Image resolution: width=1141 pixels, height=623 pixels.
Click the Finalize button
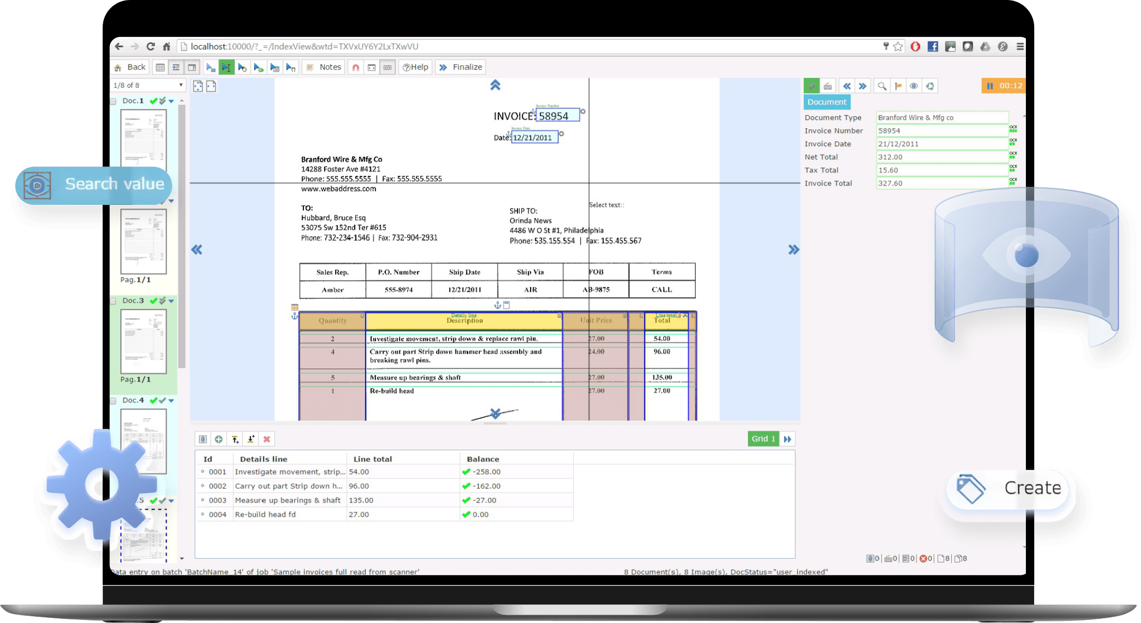coord(461,67)
